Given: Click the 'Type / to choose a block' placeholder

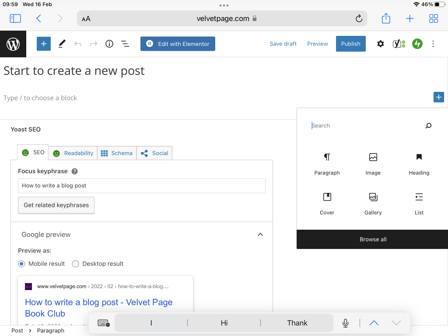Looking at the screenshot, I should (x=40, y=98).
